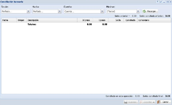172x105 pixels.
Task: Click into the Cuenta field
Action: coord(82,11)
